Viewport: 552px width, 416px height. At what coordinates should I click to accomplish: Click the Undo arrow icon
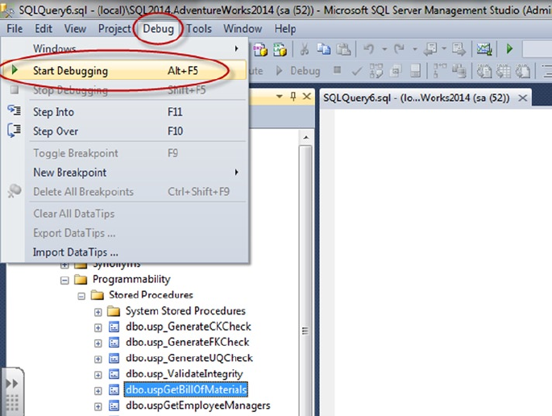point(369,49)
